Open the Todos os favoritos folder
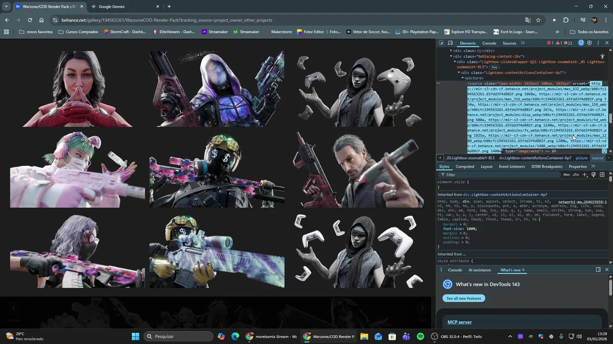613x344 pixels. pyautogui.click(x=589, y=32)
